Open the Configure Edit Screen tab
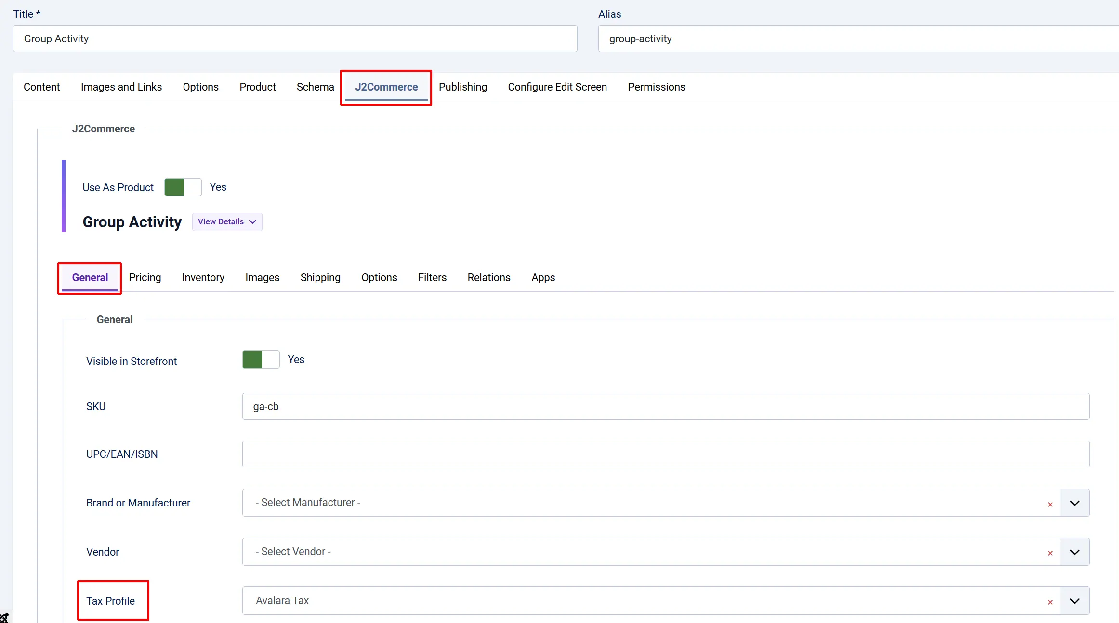 (557, 87)
